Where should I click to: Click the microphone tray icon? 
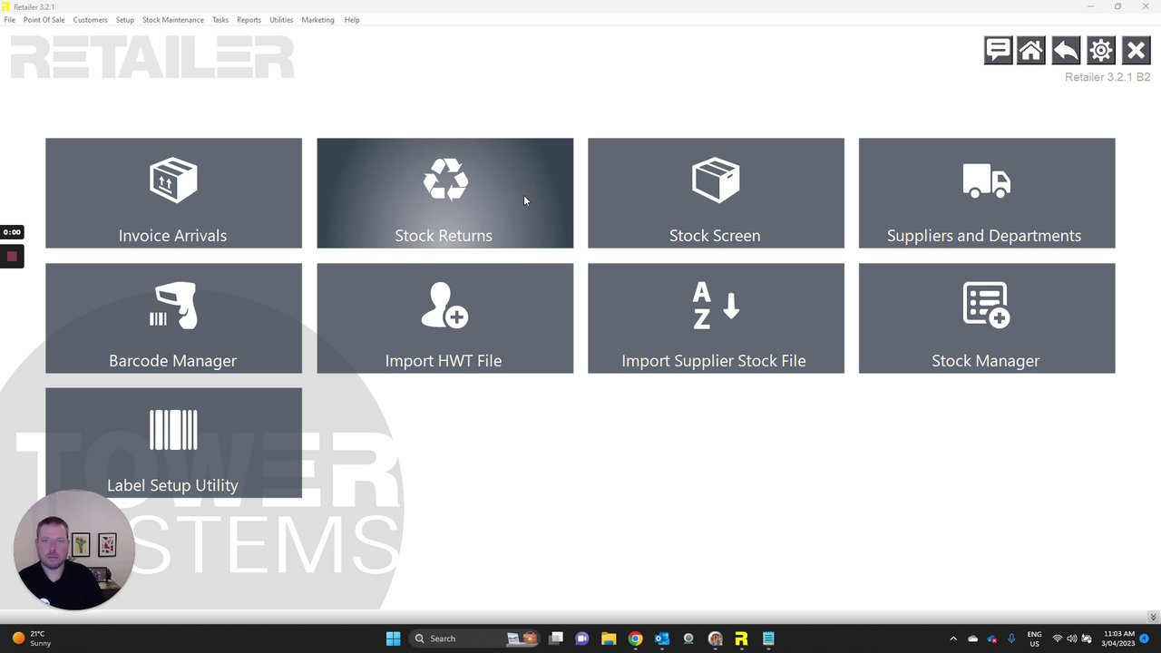1011,638
